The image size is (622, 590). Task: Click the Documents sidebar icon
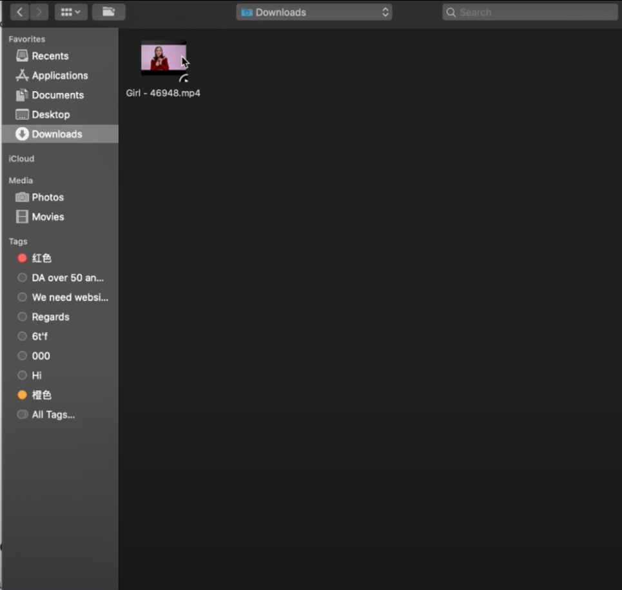click(22, 95)
